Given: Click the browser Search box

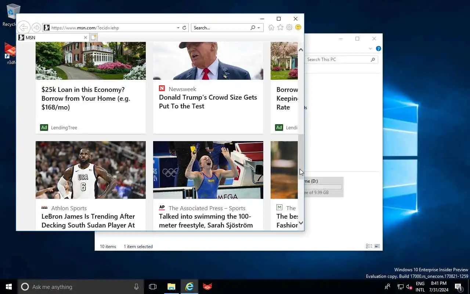Looking at the screenshot, I should click(x=220, y=28).
